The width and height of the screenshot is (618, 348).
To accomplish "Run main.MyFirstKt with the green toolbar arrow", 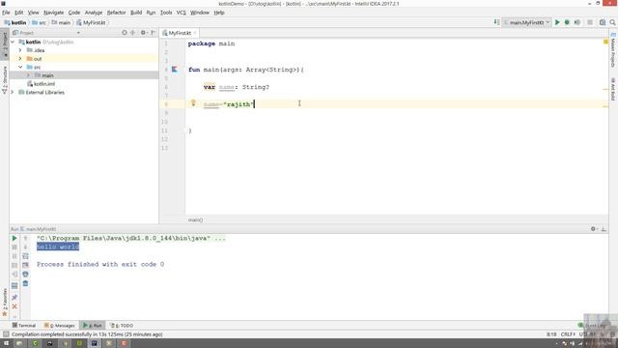I will (x=557, y=22).
